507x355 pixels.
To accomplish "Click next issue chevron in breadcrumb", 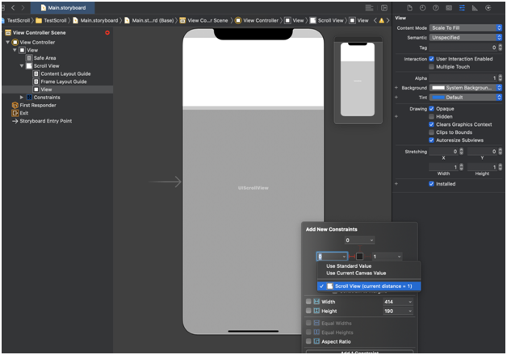I will [x=388, y=20].
